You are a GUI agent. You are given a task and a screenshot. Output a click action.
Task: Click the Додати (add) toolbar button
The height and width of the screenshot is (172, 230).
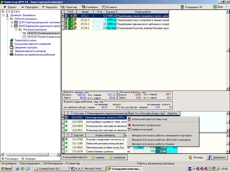click(x=9, y=7)
